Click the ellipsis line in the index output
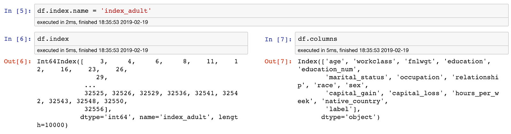Screen dimensions: 511x134 pos(90,86)
